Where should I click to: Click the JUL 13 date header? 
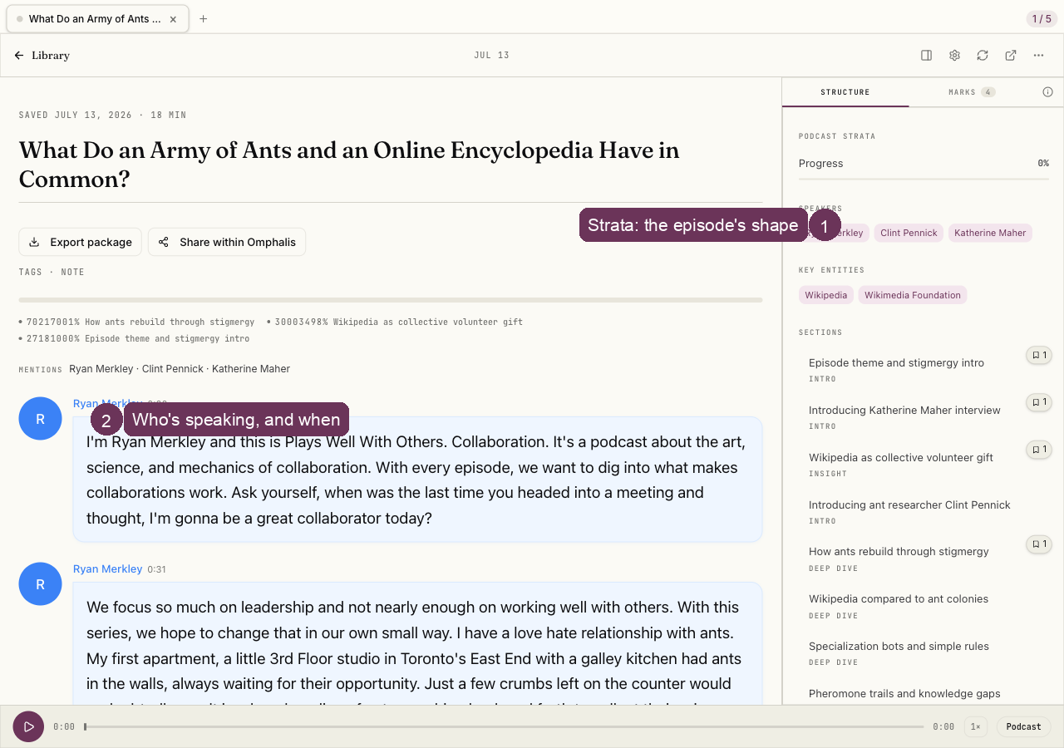492,56
